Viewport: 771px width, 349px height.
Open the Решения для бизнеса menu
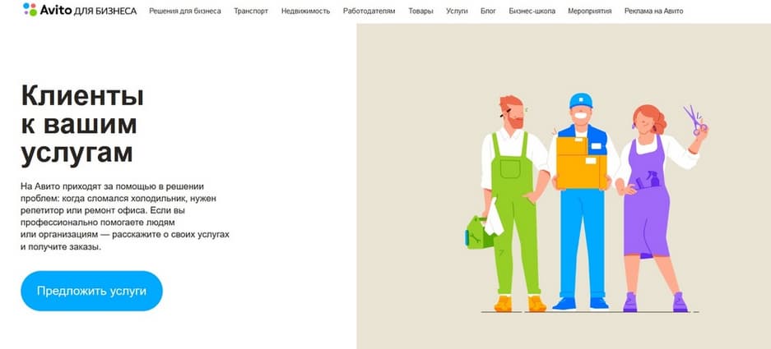[185, 11]
